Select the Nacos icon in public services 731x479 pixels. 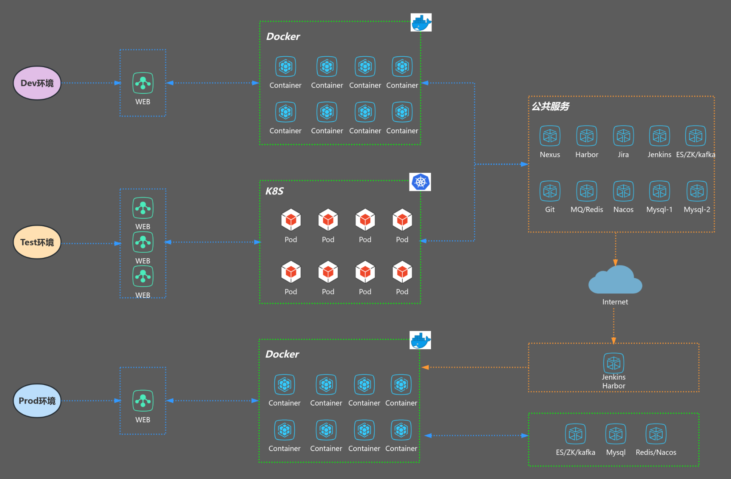pyautogui.click(x=623, y=191)
